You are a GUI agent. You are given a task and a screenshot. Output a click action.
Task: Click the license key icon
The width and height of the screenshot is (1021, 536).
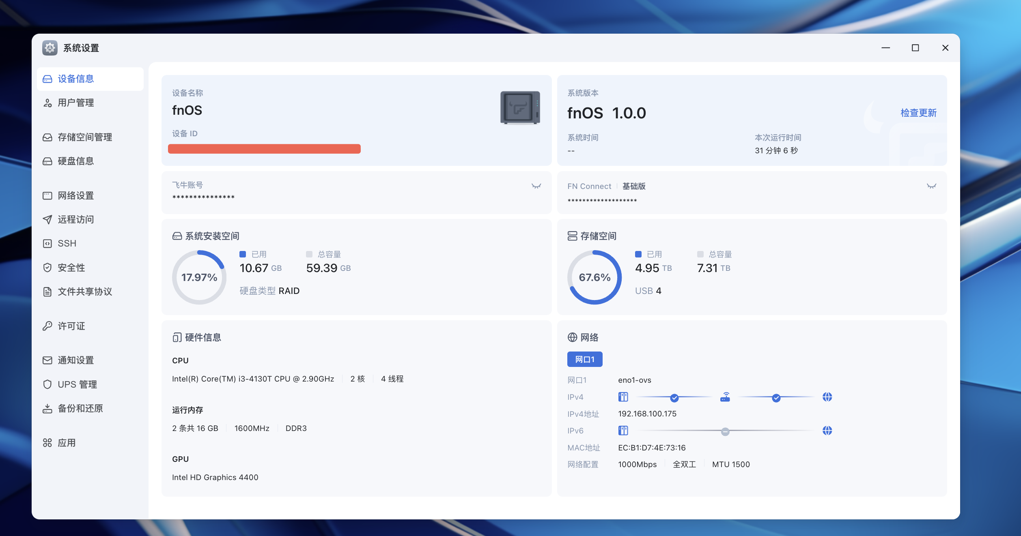47,326
